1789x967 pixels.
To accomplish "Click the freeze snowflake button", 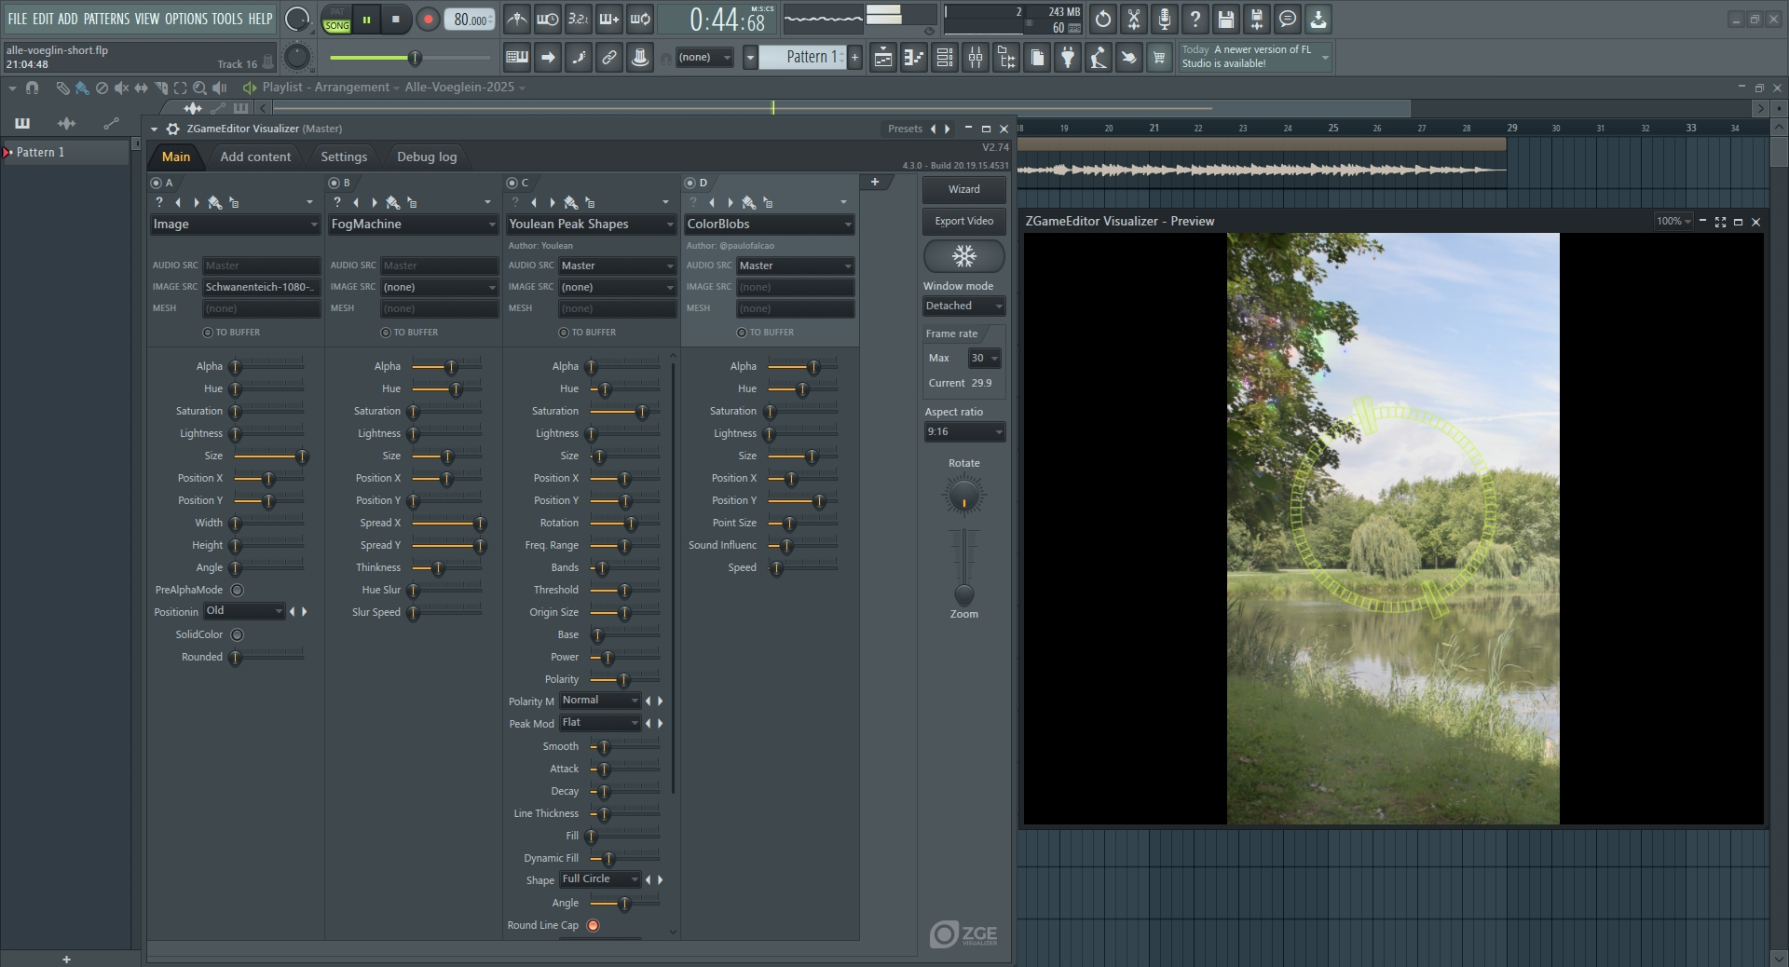I will [x=963, y=255].
